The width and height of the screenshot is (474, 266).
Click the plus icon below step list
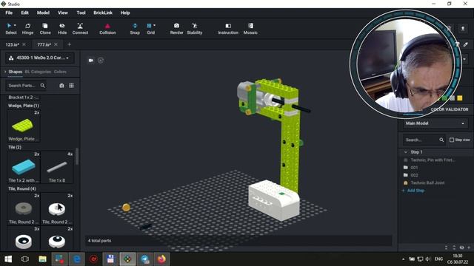click(x=469, y=248)
